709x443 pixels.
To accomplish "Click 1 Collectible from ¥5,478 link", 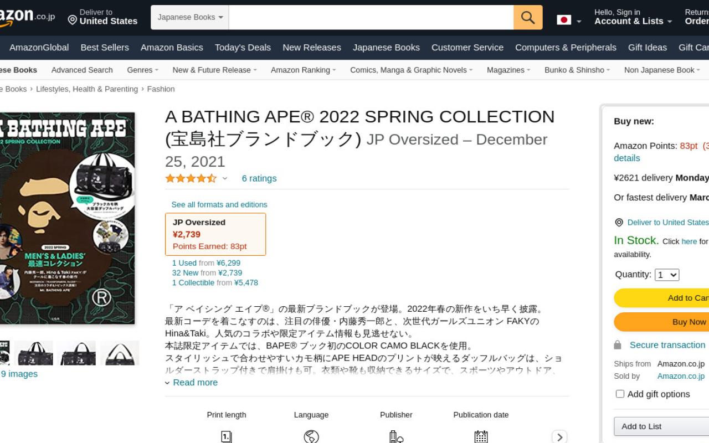I will click(215, 283).
